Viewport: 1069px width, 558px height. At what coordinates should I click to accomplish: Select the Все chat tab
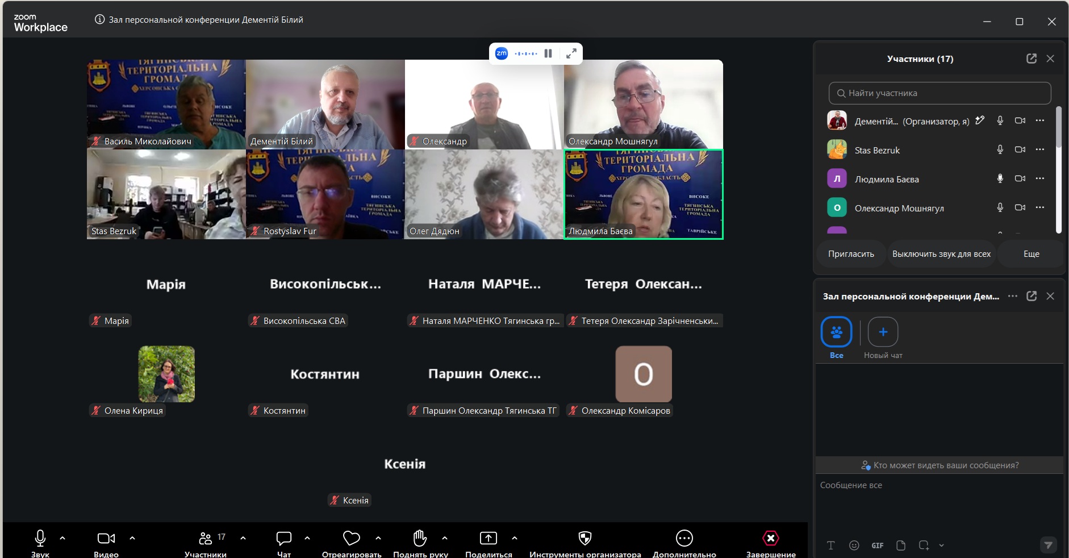click(x=837, y=339)
